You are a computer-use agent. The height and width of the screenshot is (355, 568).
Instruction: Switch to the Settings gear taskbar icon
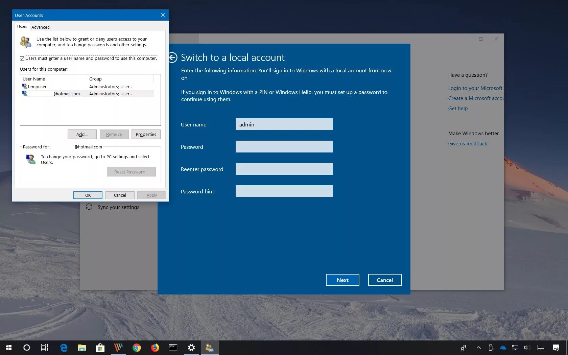[x=191, y=348]
